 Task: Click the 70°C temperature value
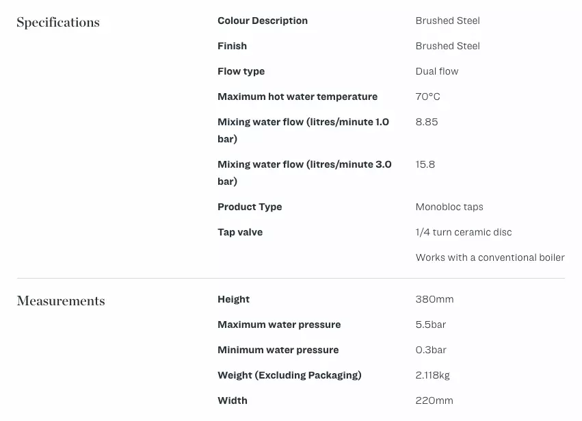click(x=428, y=97)
